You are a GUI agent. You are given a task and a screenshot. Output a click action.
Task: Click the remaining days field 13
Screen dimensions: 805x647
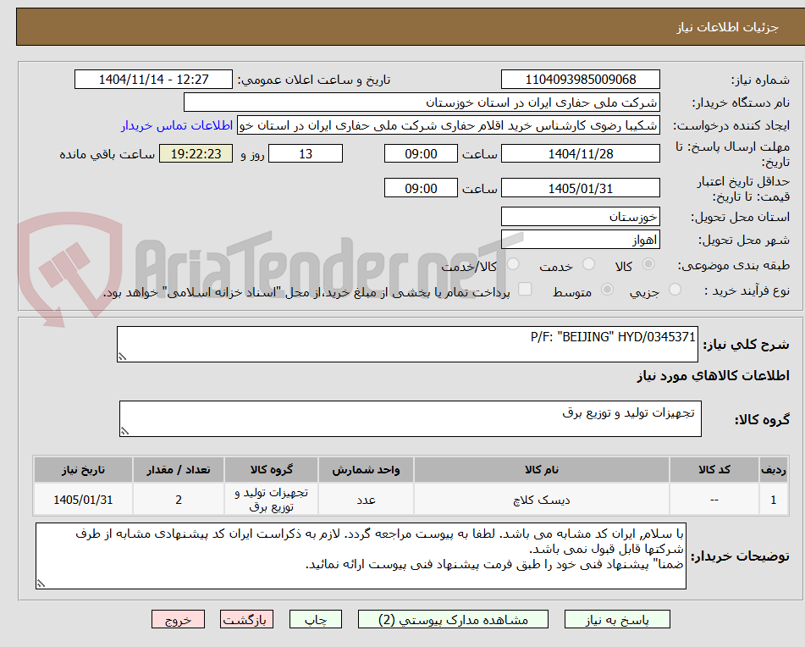pyautogui.click(x=306, y=153)
